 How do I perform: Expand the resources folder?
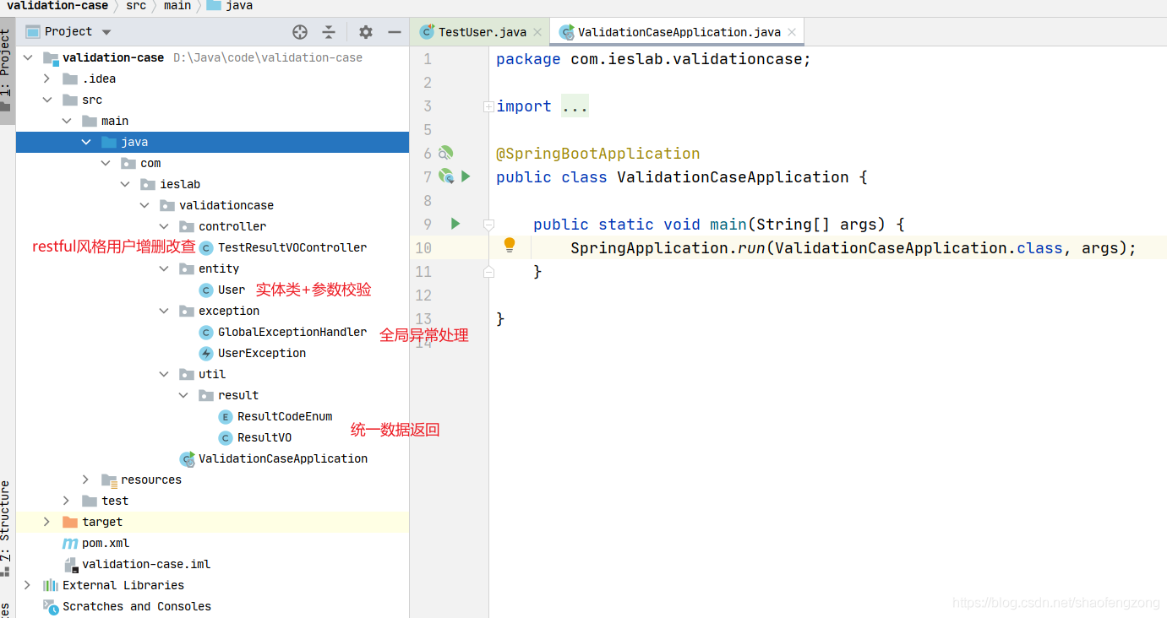click(86, 480)
